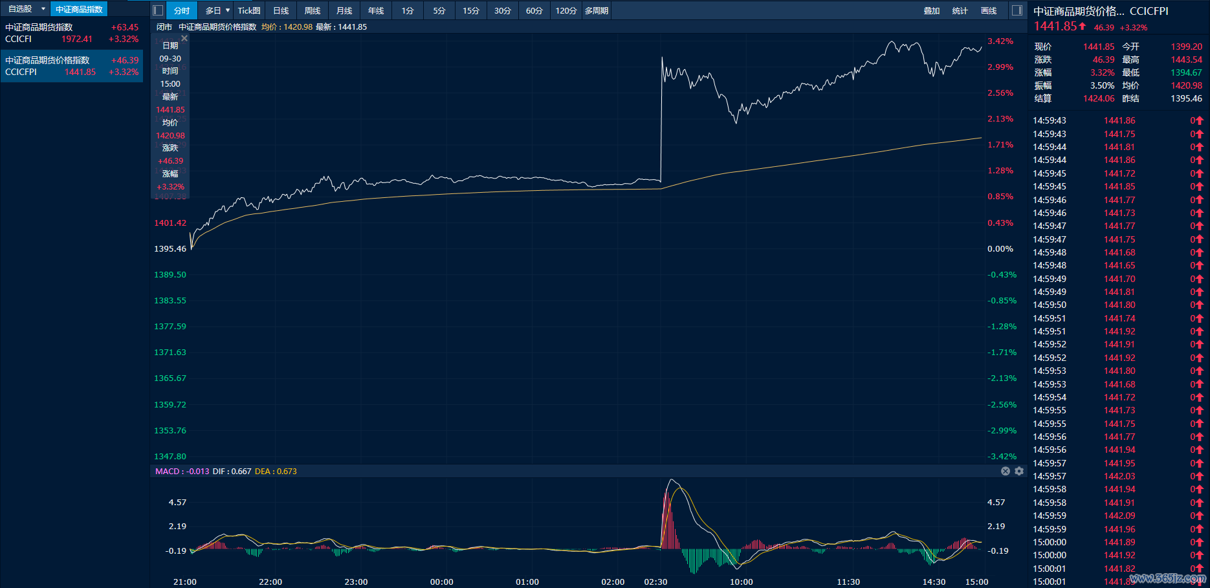Select the 60分 period
The width and height of the screenshot is (1210, 588).
tap(534, 10)
